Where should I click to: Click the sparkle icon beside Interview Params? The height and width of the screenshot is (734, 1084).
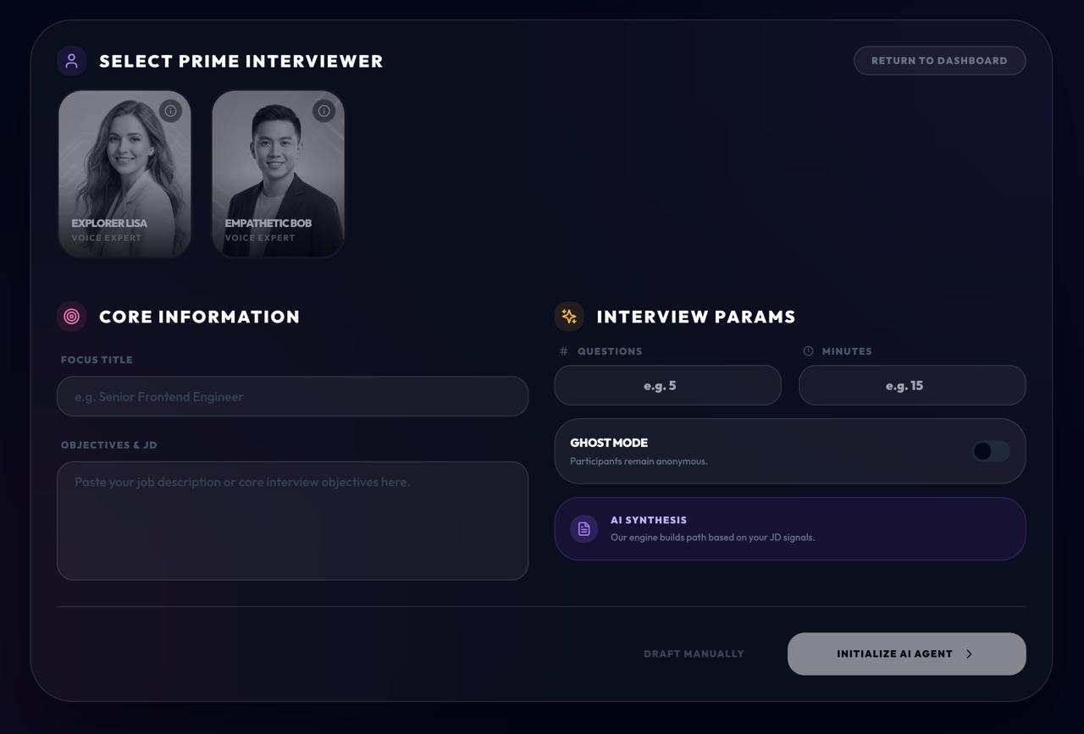569,317
